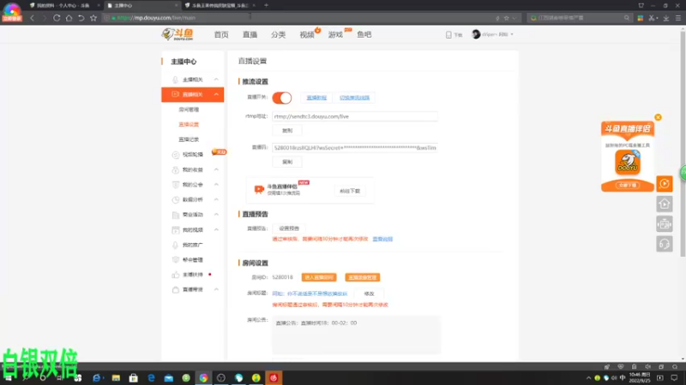Click the mobile download icon in header

tap(448, 34)
